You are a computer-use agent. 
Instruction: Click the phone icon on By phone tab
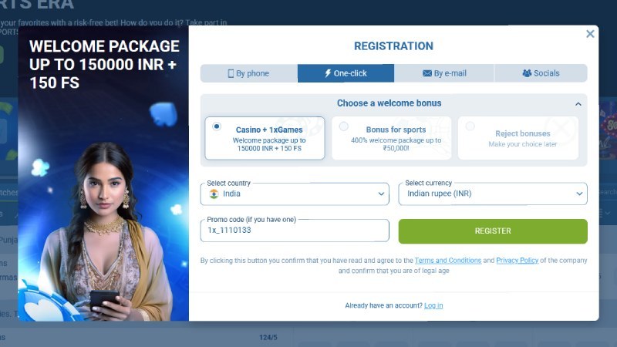pos(231,73)
